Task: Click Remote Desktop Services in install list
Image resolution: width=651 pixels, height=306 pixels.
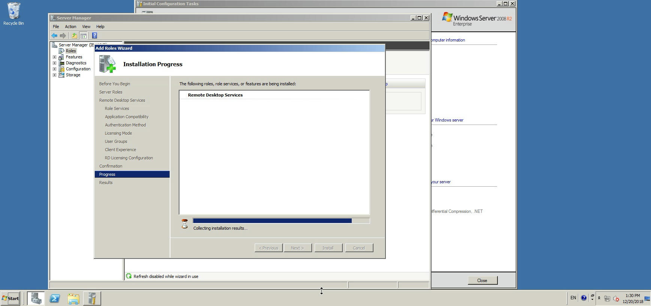Action: pos(215,95)
